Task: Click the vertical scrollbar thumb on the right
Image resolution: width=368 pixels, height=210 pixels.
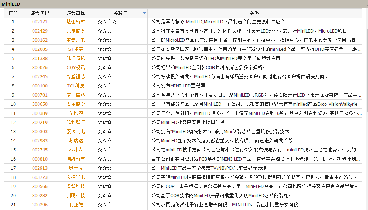Action: tap(367, 71)
